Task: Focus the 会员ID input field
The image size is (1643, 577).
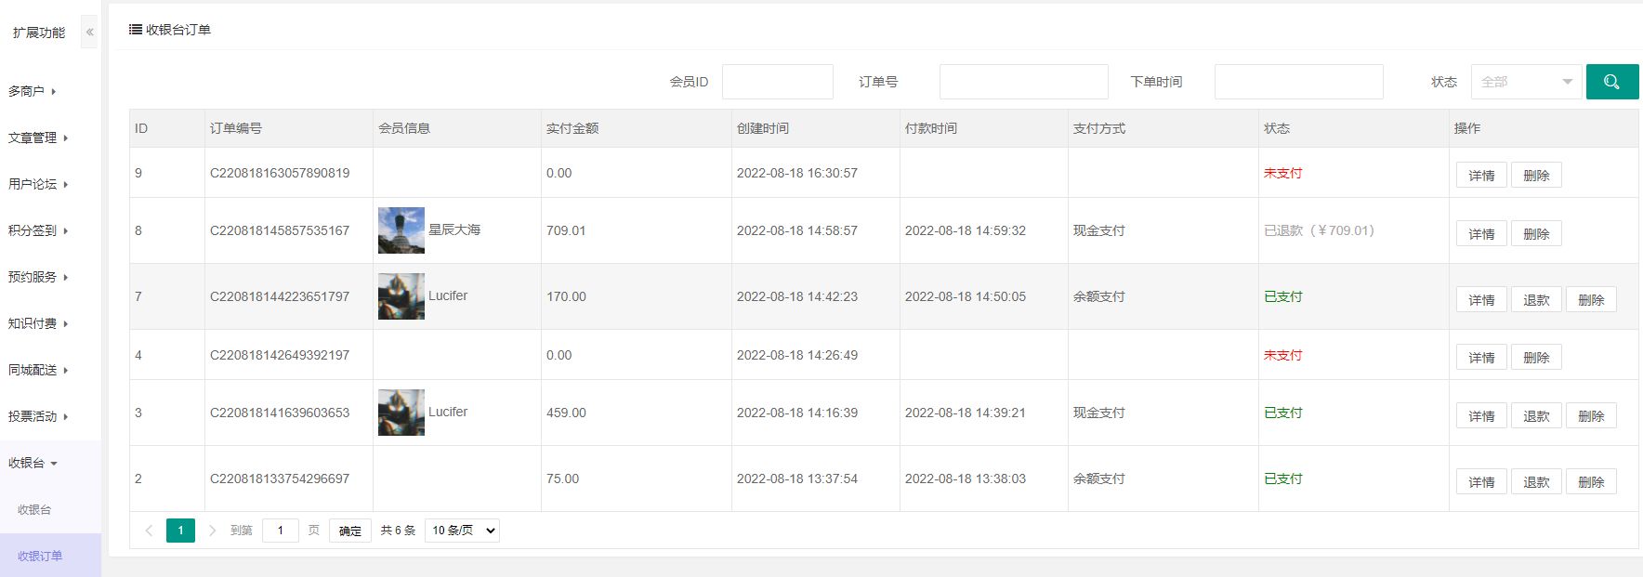Action: tap(777, 82)
